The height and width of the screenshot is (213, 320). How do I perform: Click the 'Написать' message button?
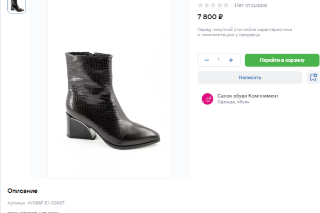coord(250,77)
